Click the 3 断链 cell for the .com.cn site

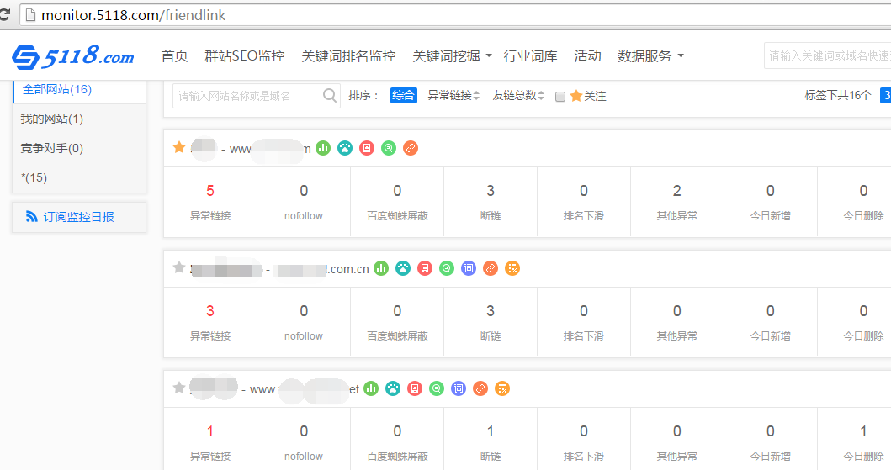click(491, 322)
